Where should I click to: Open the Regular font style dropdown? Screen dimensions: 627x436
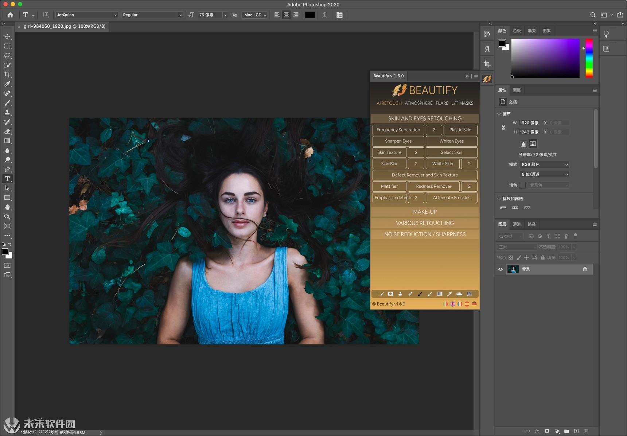pos(152,15)
